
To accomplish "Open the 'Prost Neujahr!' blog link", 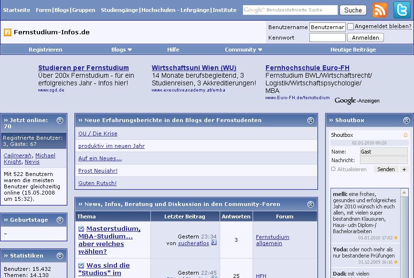I will pos(98,171).
